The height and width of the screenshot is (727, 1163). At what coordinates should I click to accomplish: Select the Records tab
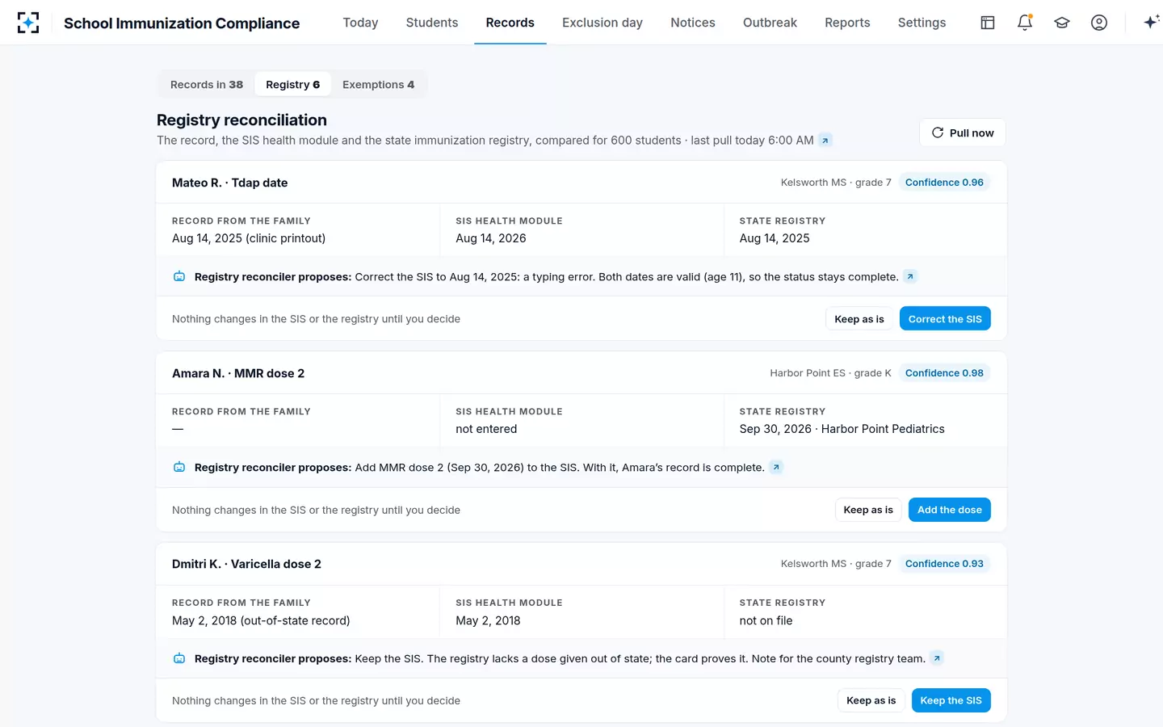click(x=510, y=23)
